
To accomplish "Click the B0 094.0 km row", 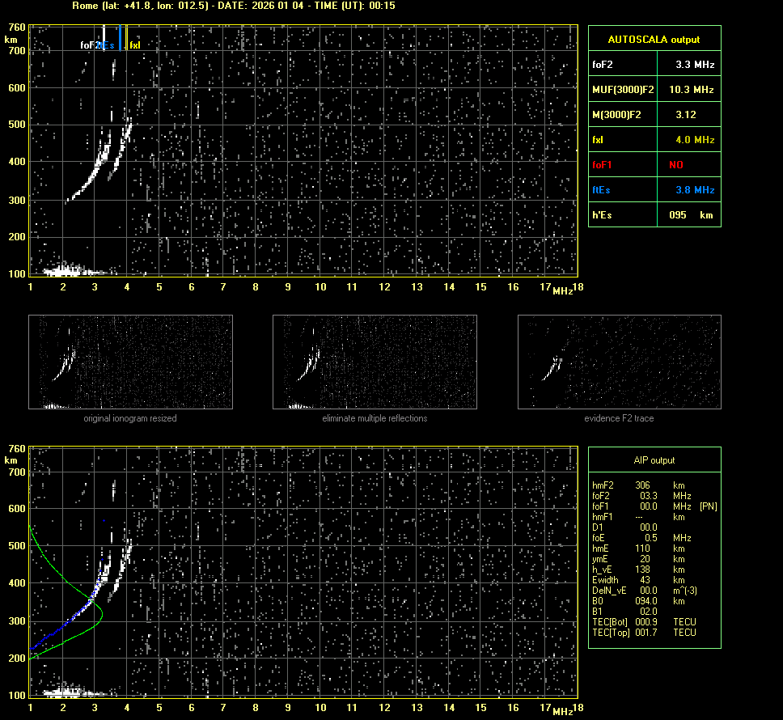I will point(639,601).
